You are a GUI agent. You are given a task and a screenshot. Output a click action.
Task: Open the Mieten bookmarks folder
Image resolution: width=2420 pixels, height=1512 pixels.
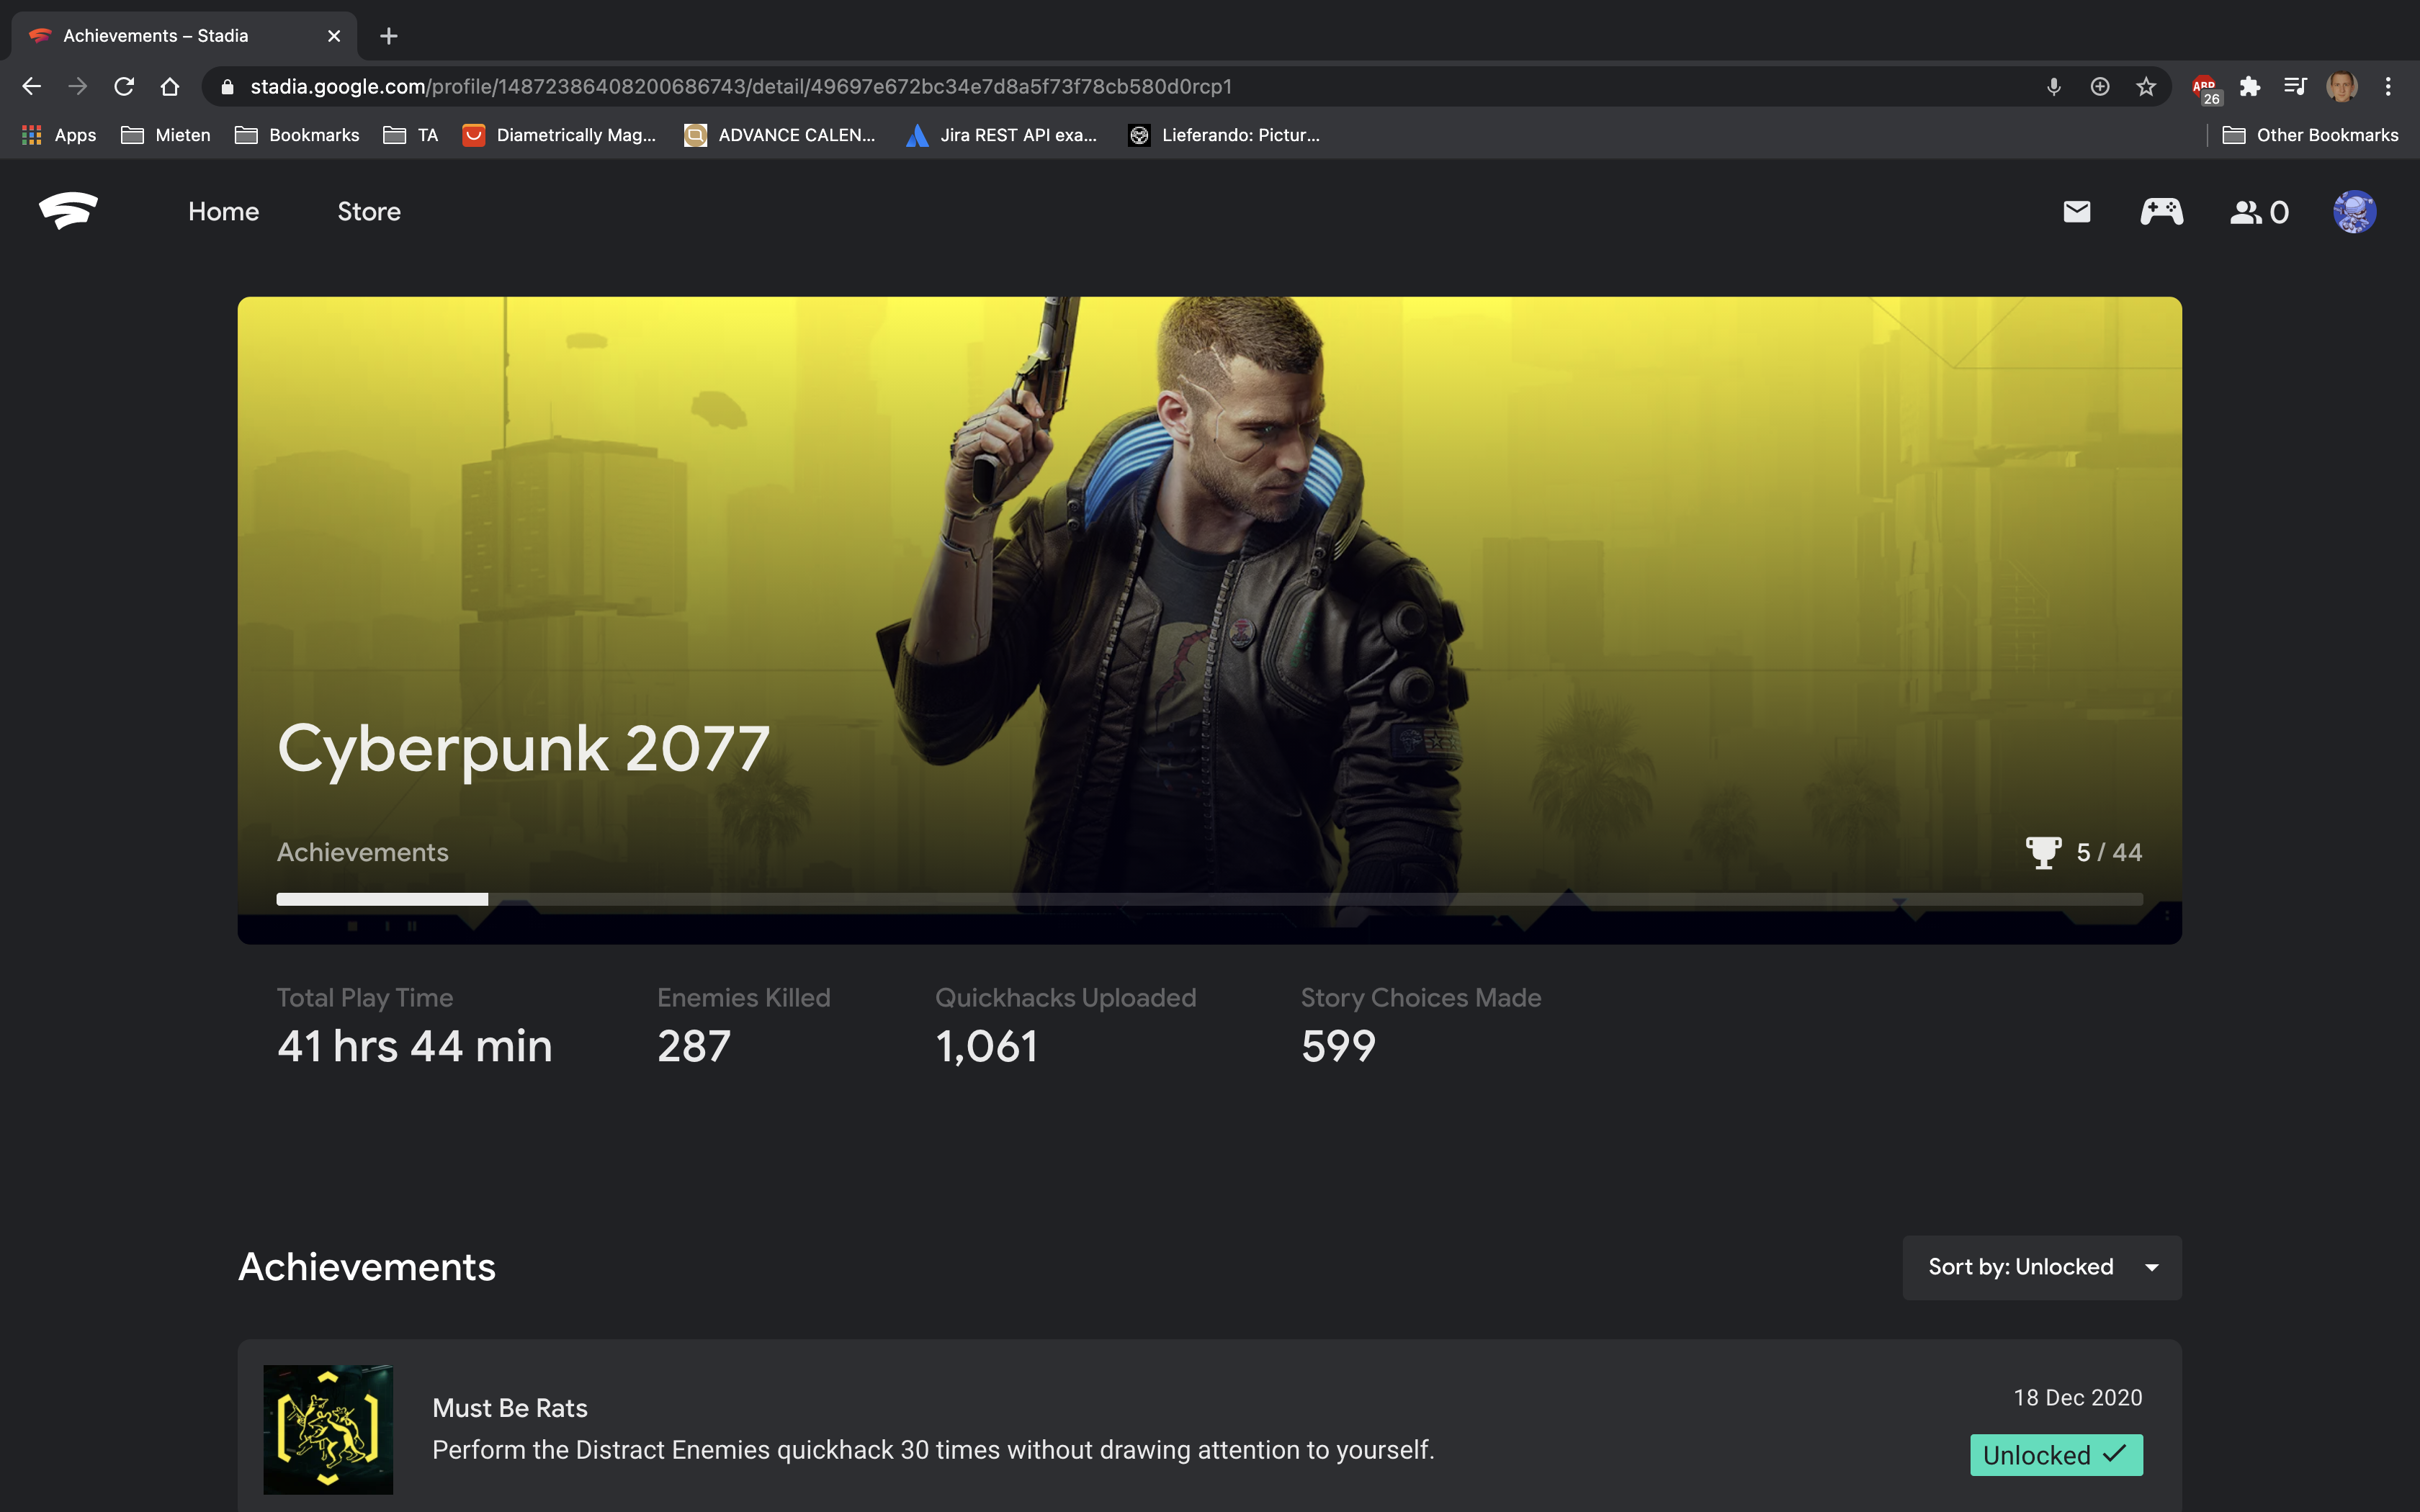(x=166, y=135)
